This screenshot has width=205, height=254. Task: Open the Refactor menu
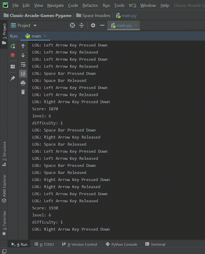tap(90, 5)
